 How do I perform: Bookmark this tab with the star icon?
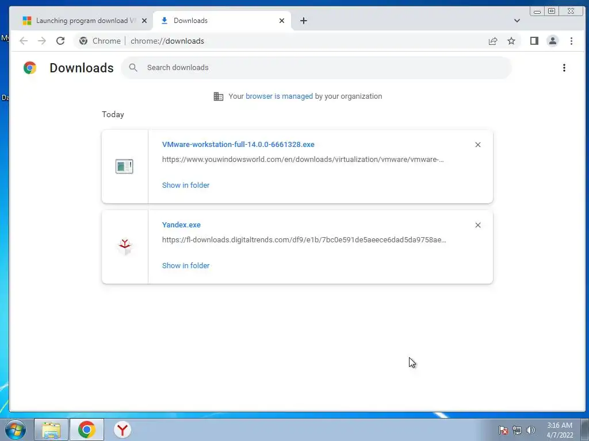[511, 41]
